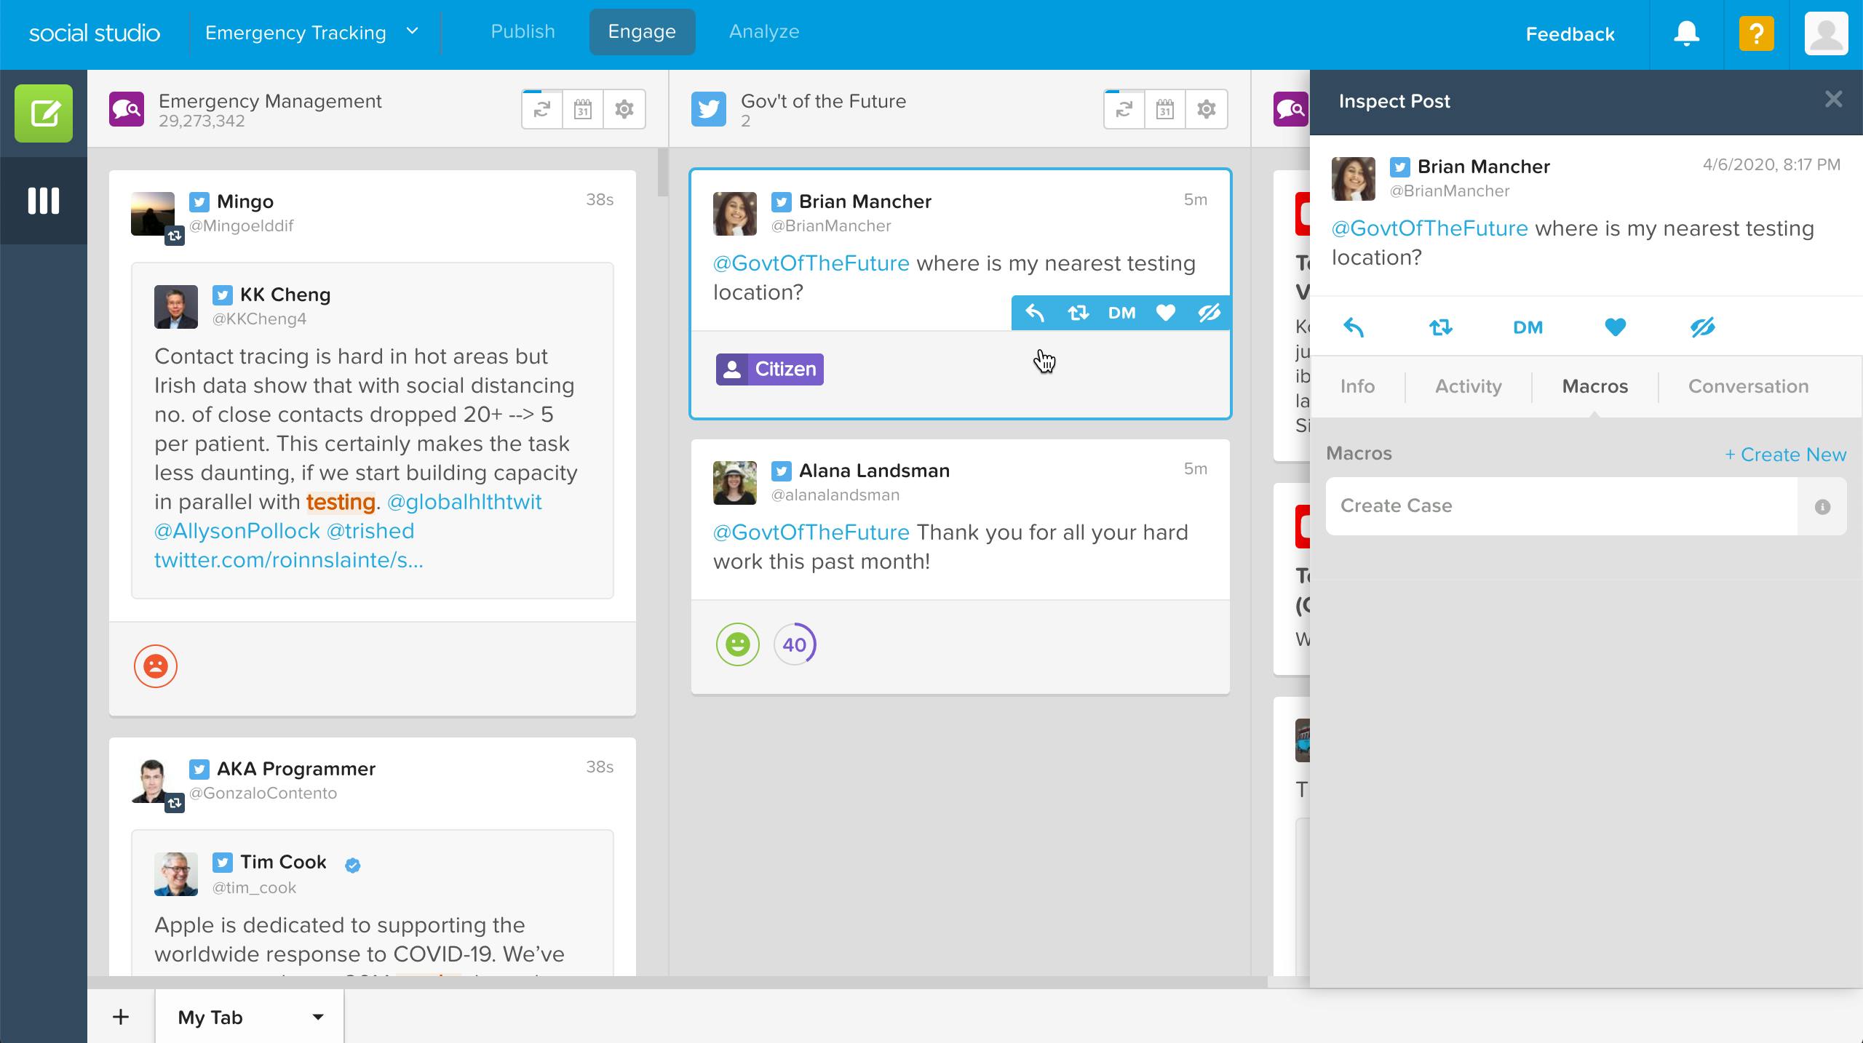Screen dimensions: 1863x1043
Task: Click the settings gear icon on Gov't of the Future column
Action: coord(1205,108)
